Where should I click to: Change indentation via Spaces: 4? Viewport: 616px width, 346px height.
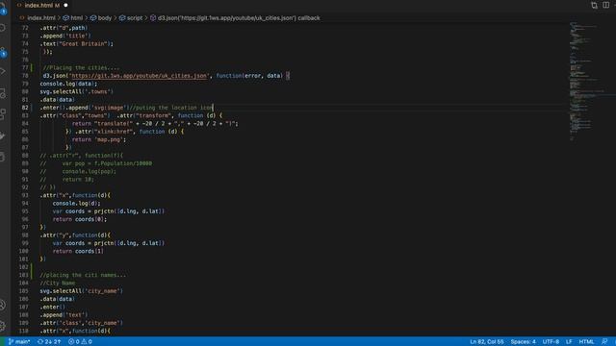pyautogui.click(x=524, y=342)
